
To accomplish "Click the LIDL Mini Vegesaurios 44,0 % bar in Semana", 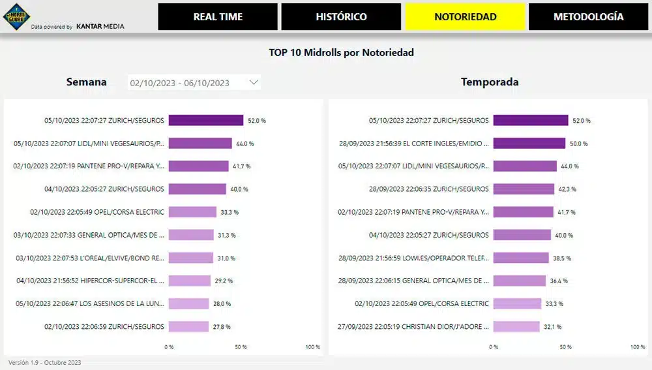I will [200, 143].
